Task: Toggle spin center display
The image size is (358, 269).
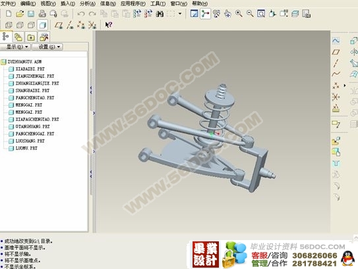Action: click(205, 14)
